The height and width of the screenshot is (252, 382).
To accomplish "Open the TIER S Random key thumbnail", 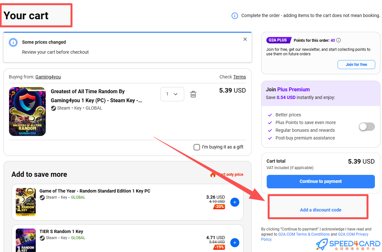I will point(25,240).
